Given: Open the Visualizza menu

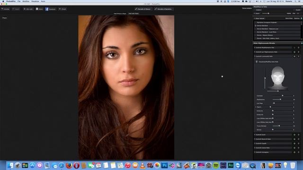Looking at the screenshot, I should [35, 1].
